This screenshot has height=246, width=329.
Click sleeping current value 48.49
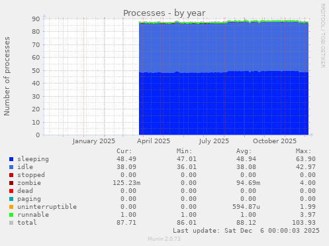pyautogui.click(x=126, y=159)
